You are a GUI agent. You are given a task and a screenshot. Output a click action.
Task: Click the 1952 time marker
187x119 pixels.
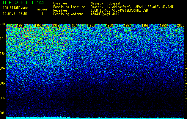[x=38, y=26]
